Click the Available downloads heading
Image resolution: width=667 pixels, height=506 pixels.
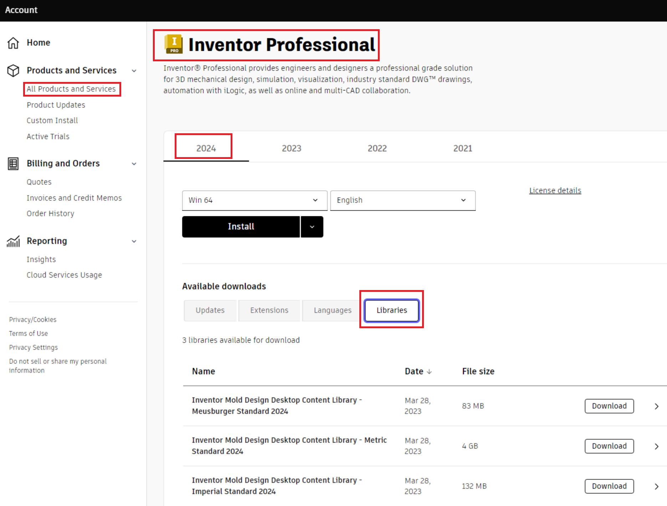click(x=224, y=286)
